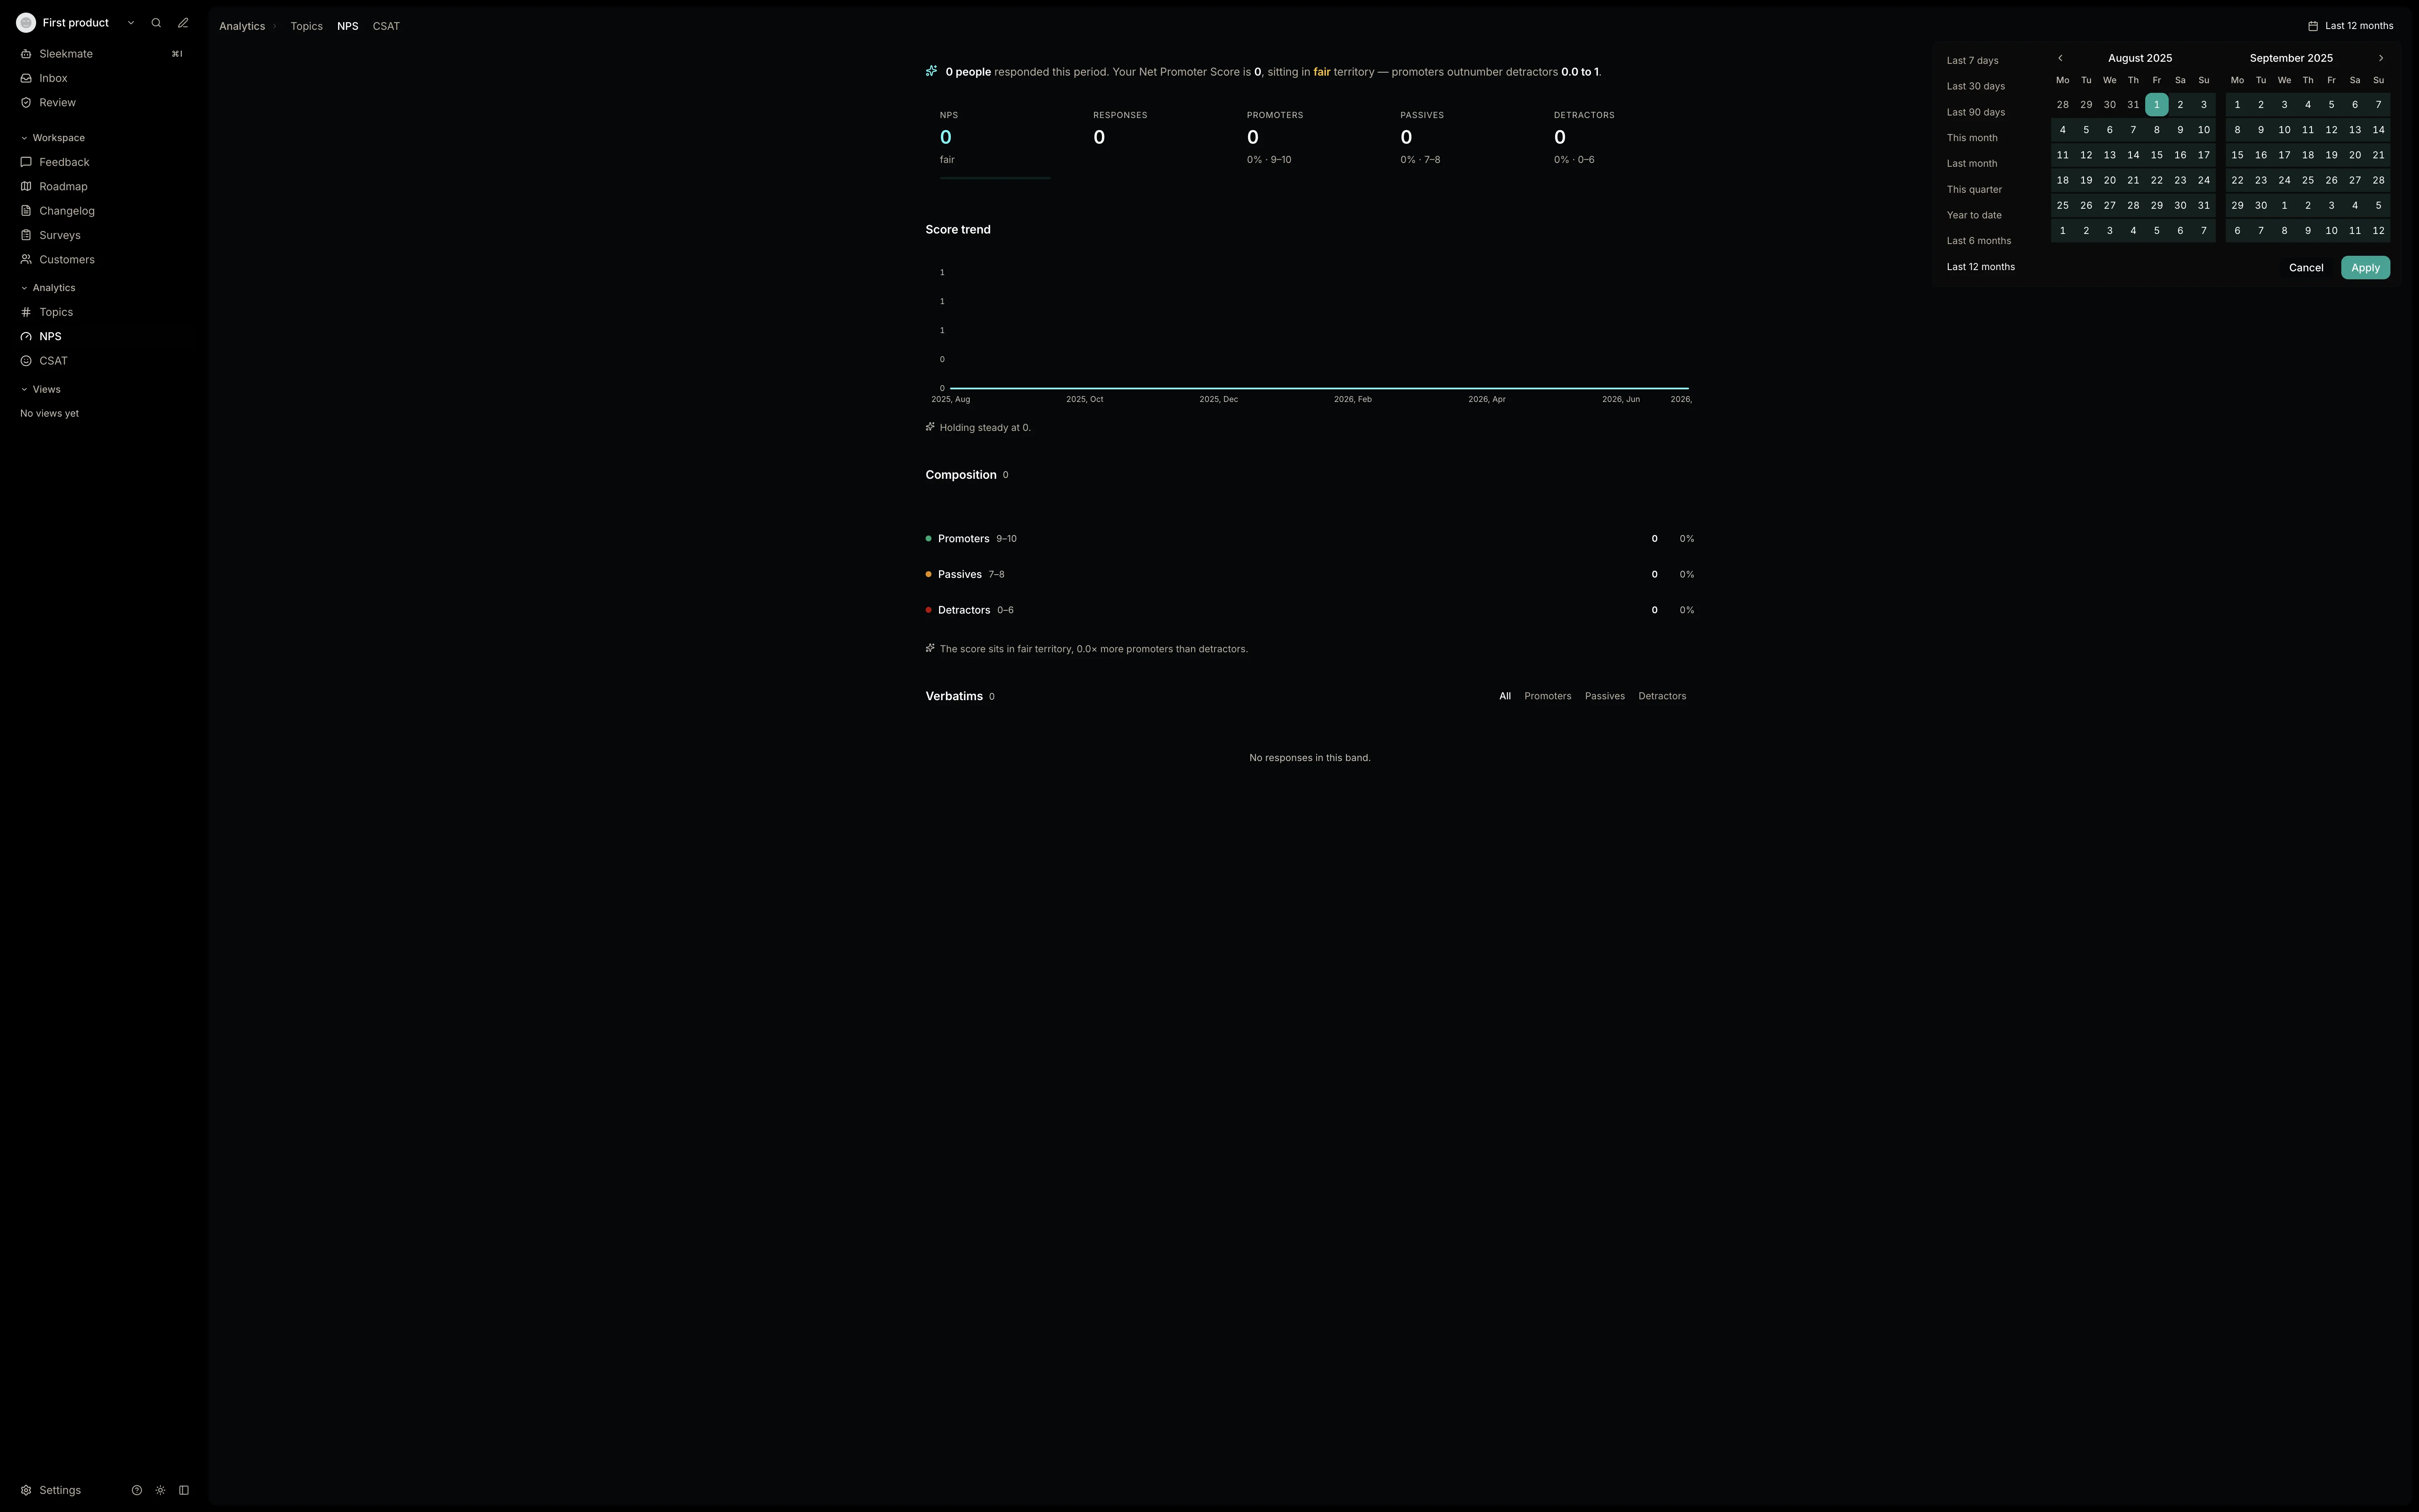Click the Passives 7–8 composition row

pyautogui.click(x=1309, y=575)
